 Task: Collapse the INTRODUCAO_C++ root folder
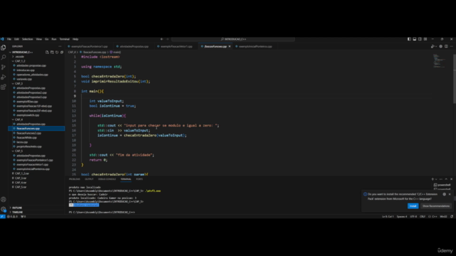[22, 52]
